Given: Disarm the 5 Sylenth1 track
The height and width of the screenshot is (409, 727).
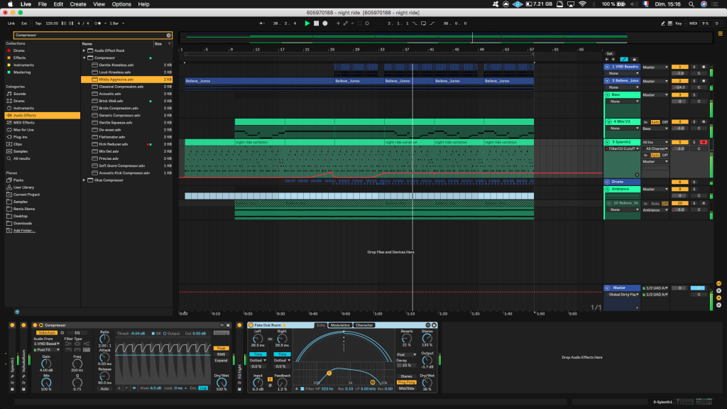Looking at the screenshot, I should click(704, 142).
